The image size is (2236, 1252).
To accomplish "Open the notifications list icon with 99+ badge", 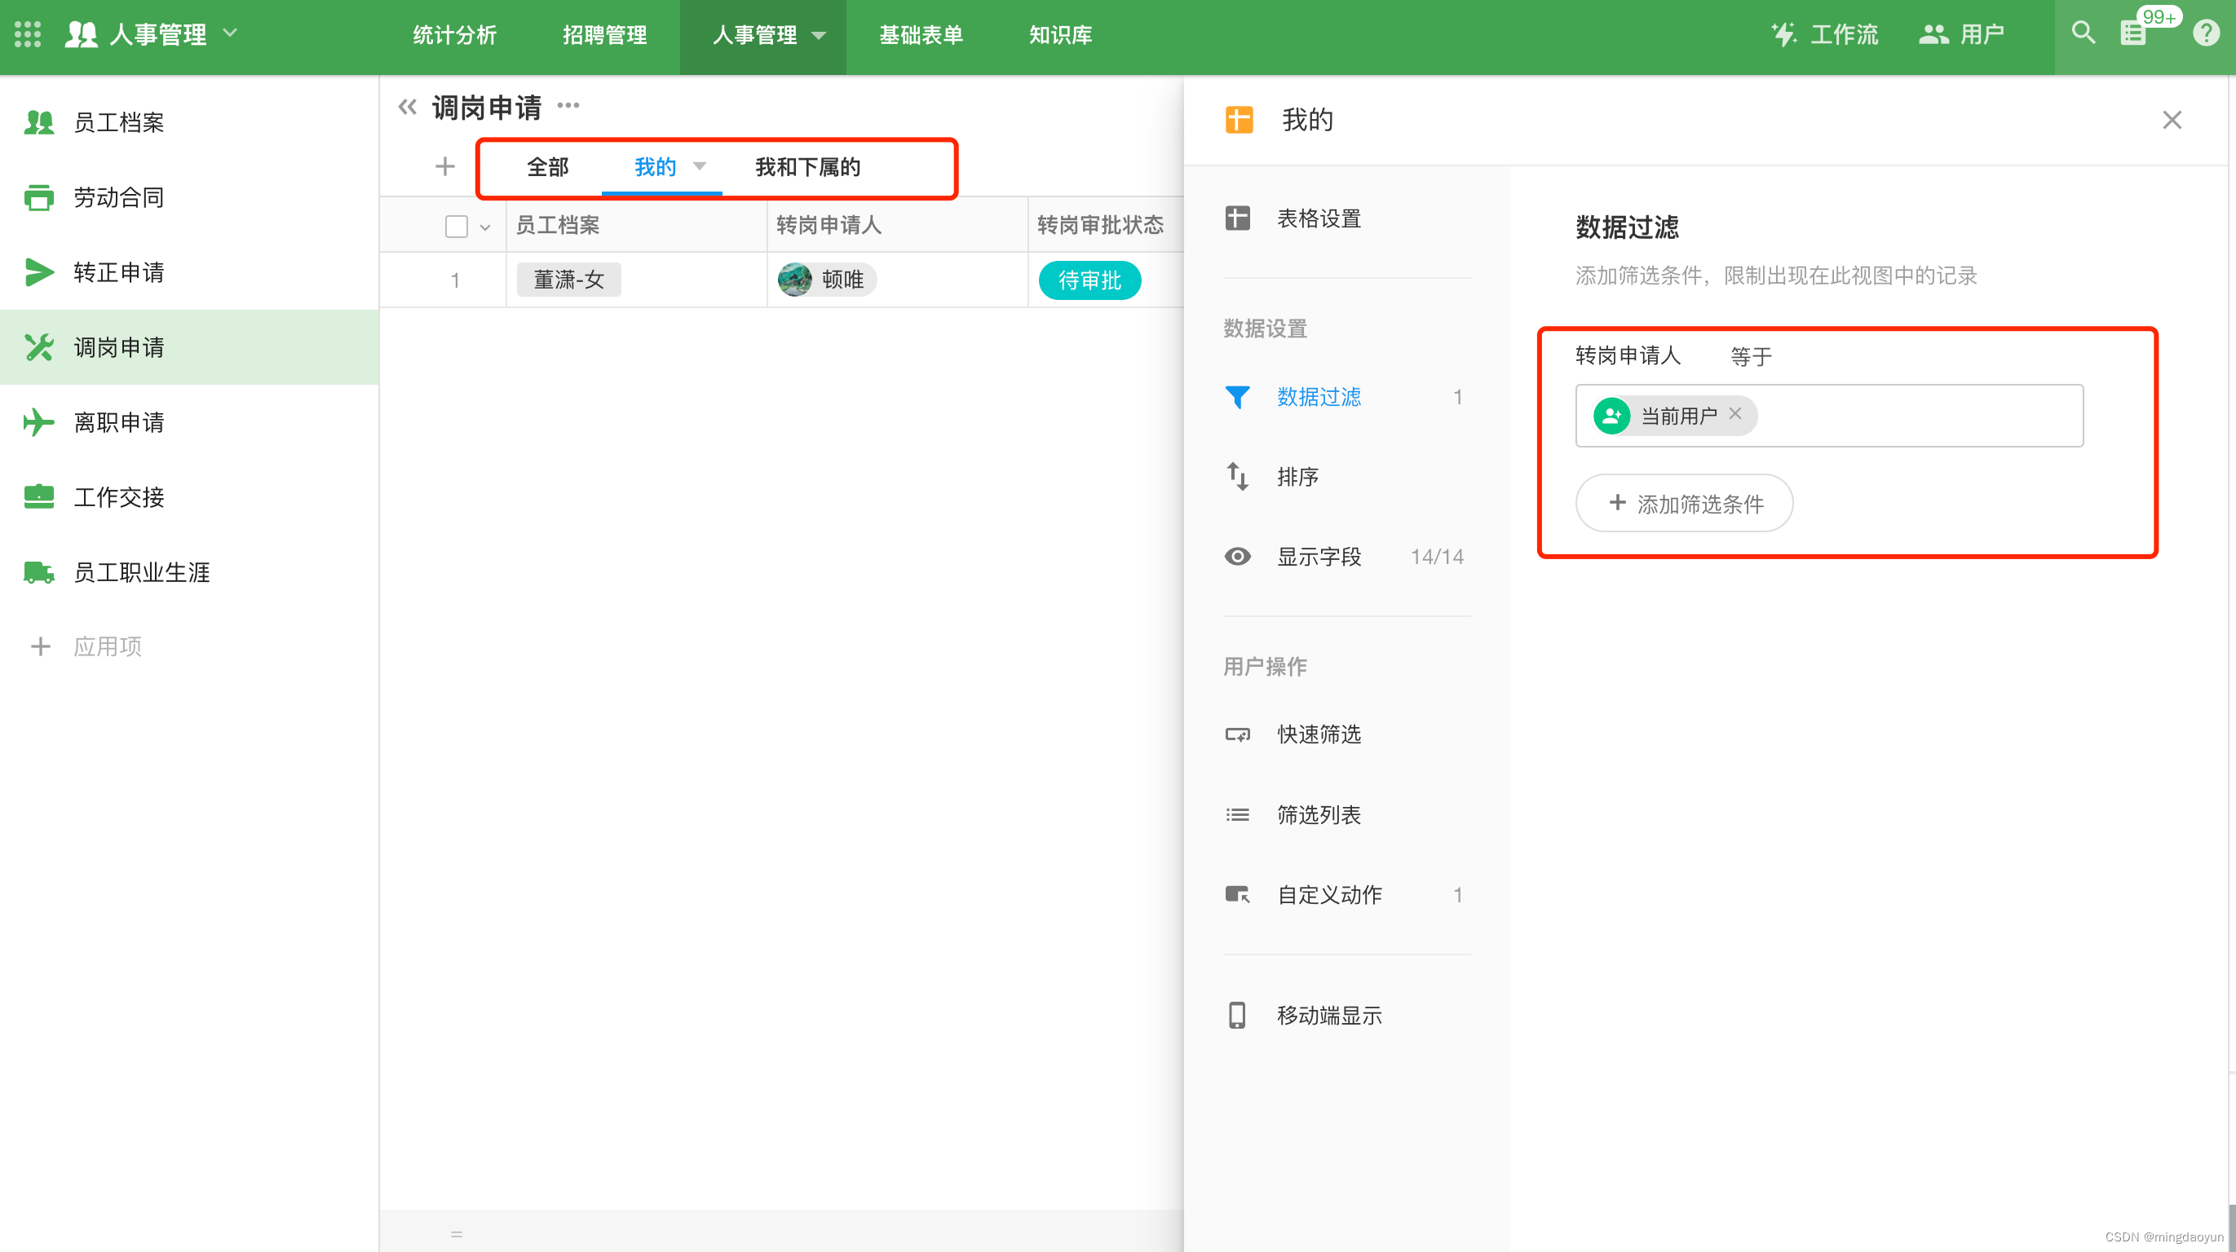I will click(x=2133, y=34).
